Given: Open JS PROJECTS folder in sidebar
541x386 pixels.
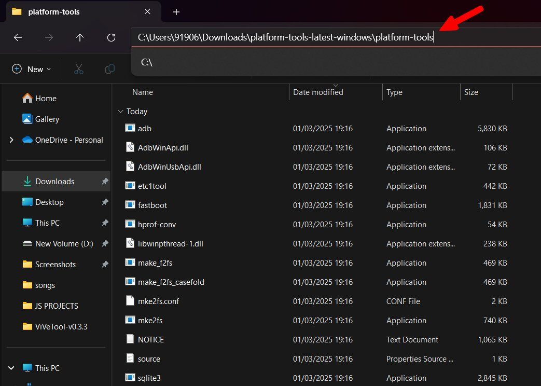Looking at the screenshot, I should [50, 306].
